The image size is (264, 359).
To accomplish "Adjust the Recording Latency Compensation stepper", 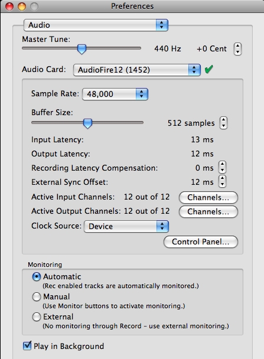I will (x=222, y=167).
